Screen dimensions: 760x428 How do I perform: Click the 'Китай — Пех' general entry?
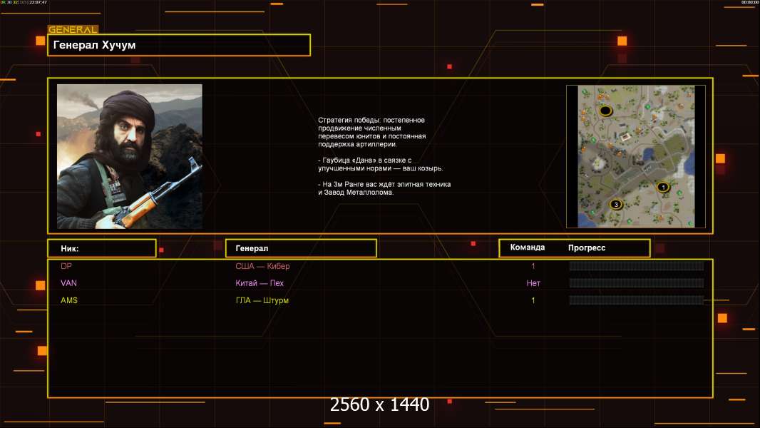(x=260, y=283)
